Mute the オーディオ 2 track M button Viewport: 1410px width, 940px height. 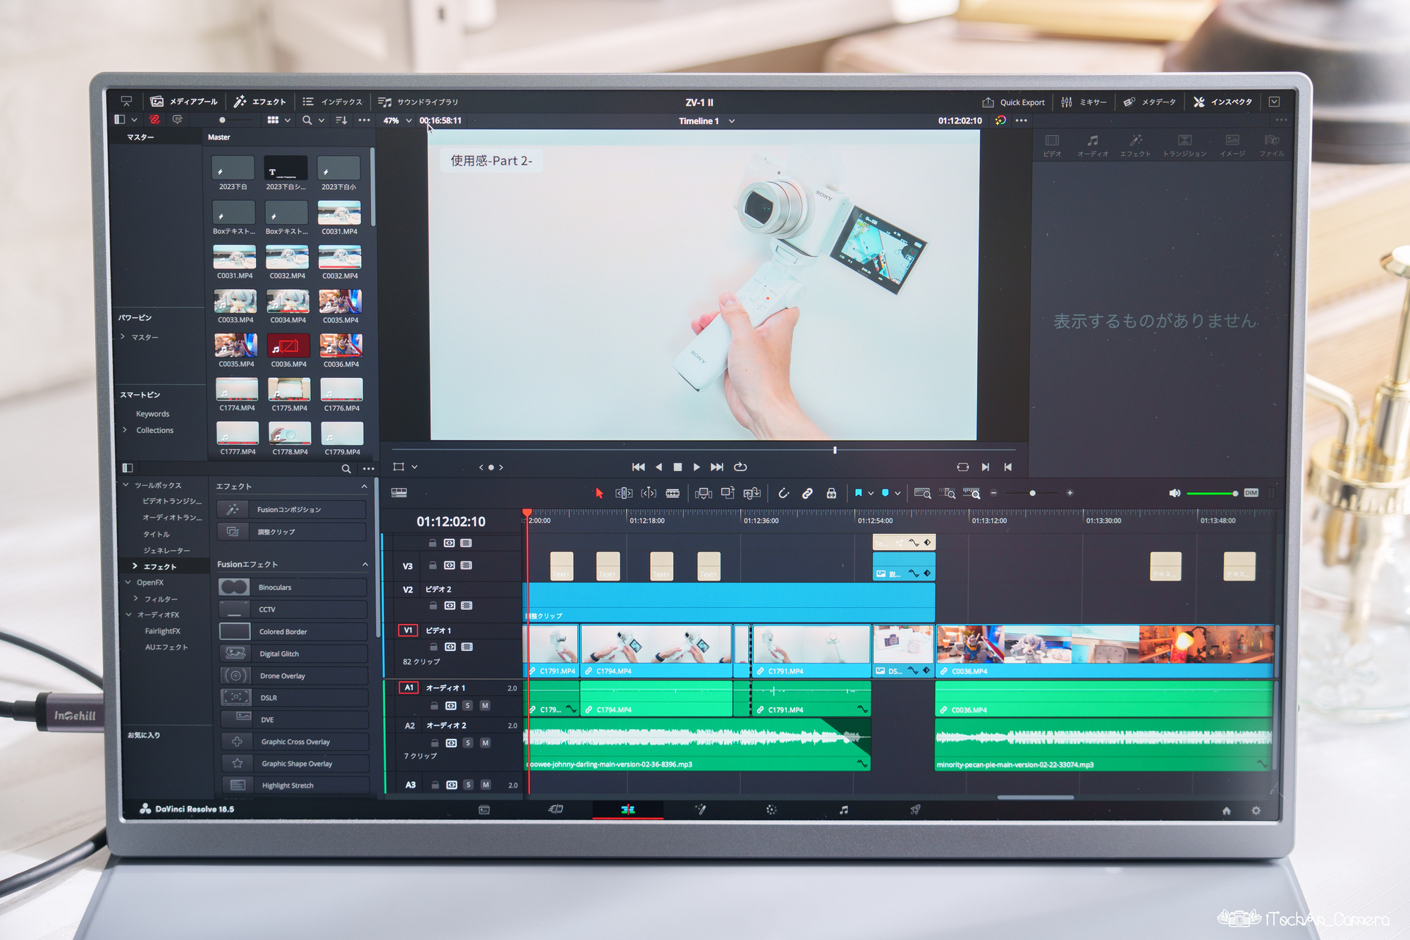coord(485,743)
